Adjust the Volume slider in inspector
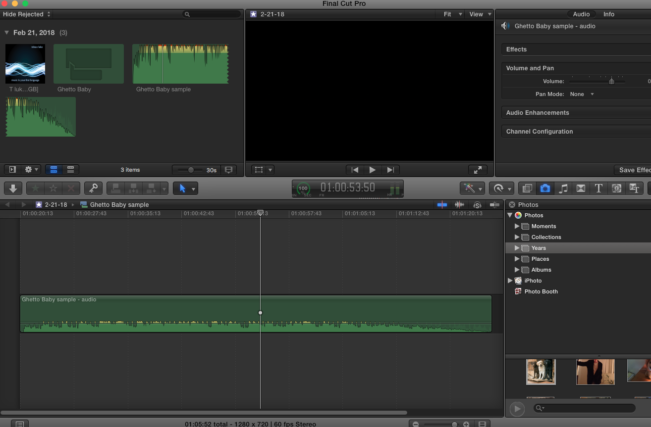651x427 pixels. (611, 81)
